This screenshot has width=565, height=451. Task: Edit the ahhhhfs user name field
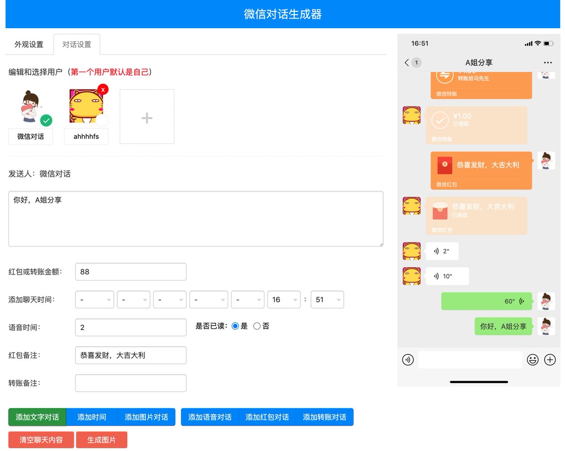[x=86, y=137]
